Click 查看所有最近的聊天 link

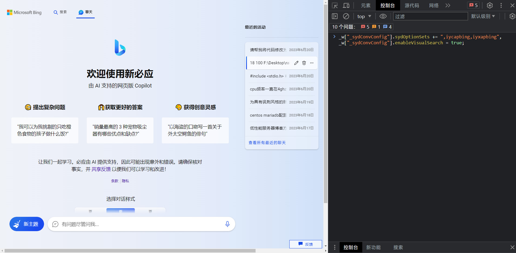pyautogui.click(x=267, y=143)
